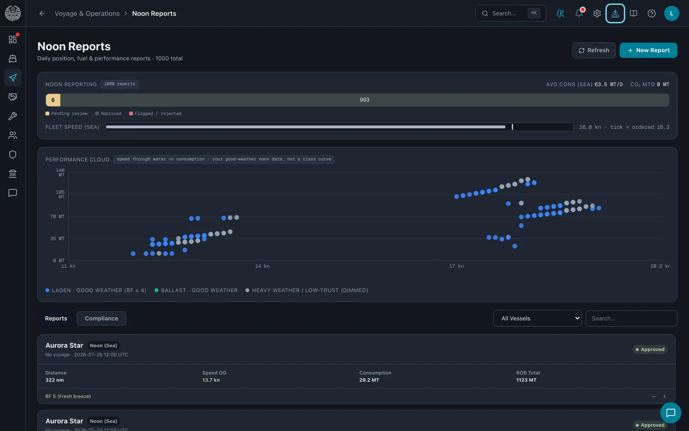Click the Approved legend item
The width and height of the screenshot is (689, 431).
(108, 114)
